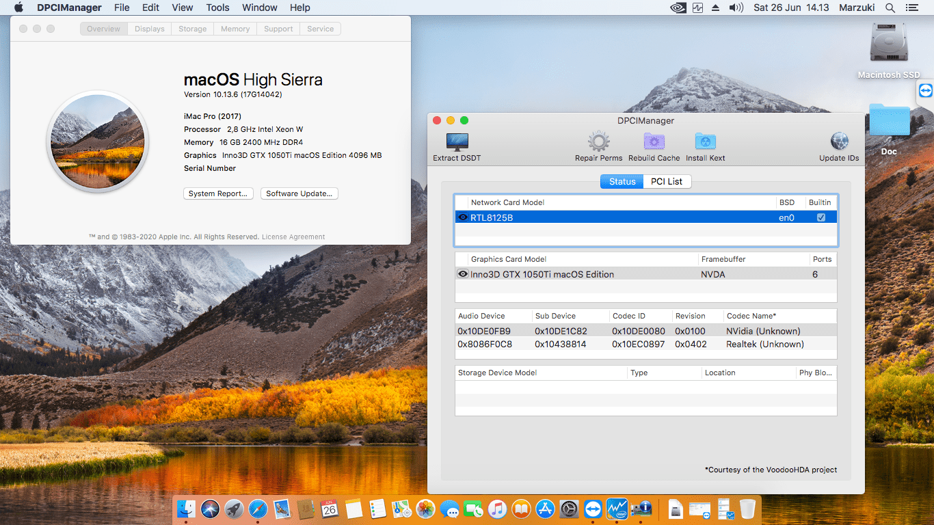The height and width of the screenshot is (525, 934).
Task: Select audio device row 0x8086F0C8
Action: pyautogui.click(x=646, y=344)
